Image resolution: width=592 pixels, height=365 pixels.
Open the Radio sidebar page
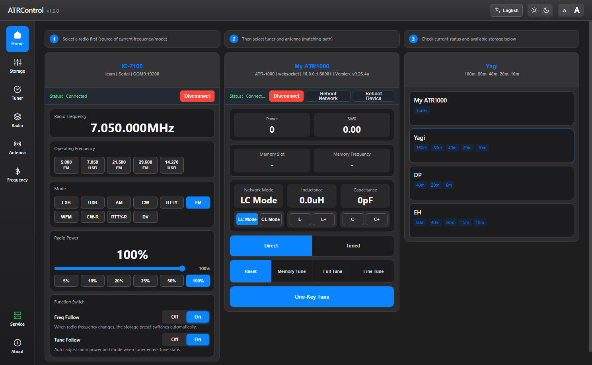(x=18, y=120)
